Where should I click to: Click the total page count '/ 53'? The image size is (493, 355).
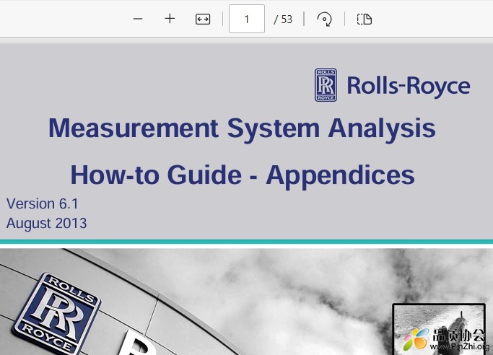[x=283, y=19]
